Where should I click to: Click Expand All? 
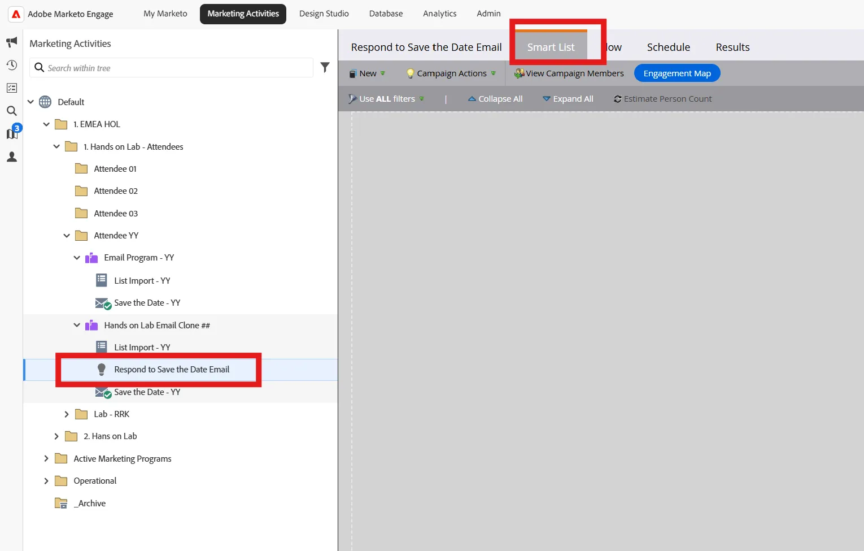click(x=568, y=99)
